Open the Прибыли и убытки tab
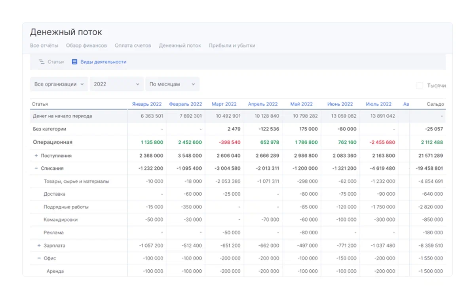This screenshot has width=475, height=299. pyautogui.click(x=232, y=46)
